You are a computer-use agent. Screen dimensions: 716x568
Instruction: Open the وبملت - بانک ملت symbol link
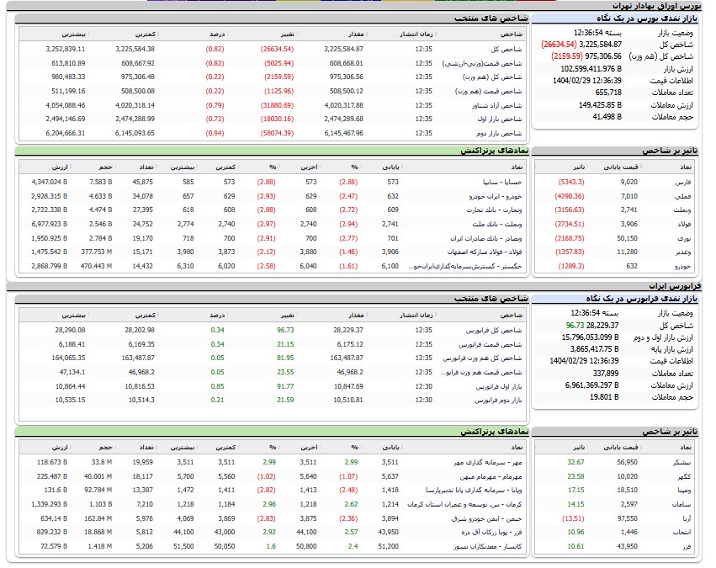coord(496,224)
